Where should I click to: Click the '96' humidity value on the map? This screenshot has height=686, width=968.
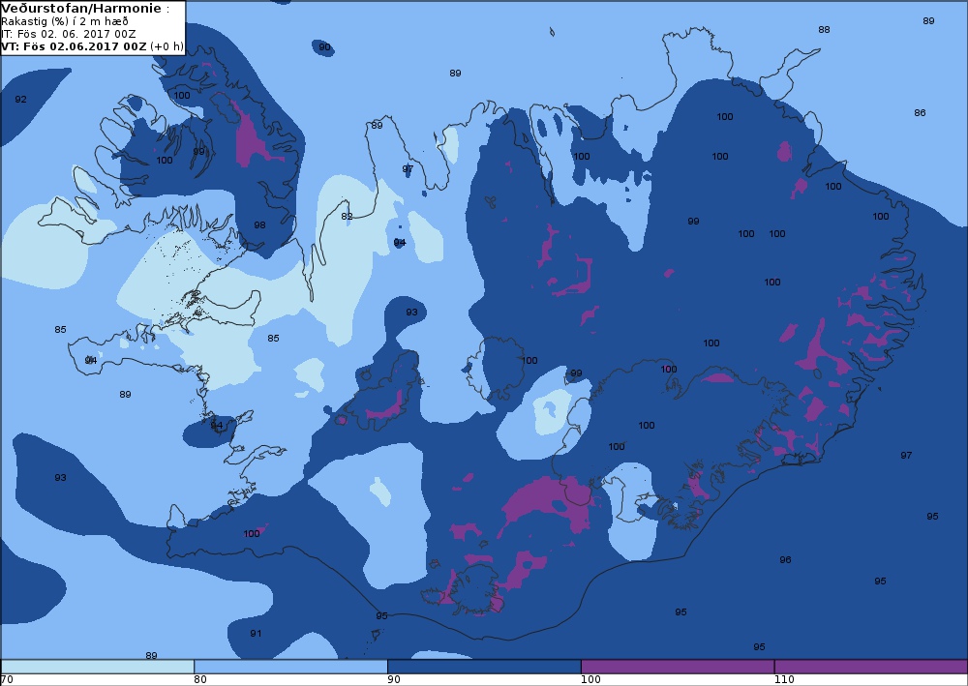(785, 560)
